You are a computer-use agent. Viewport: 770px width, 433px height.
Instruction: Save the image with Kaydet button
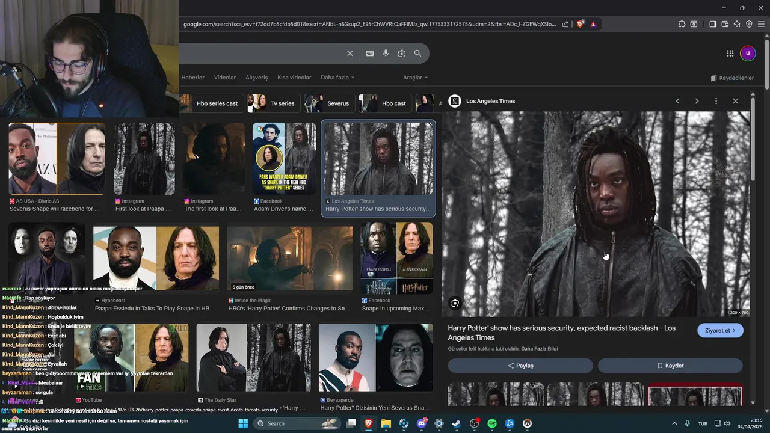pos(670,366)
